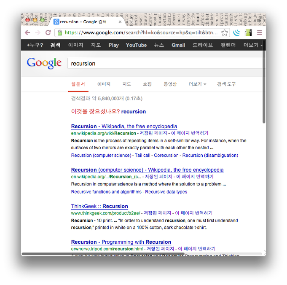Open Play in the black navigation bar

113,45
